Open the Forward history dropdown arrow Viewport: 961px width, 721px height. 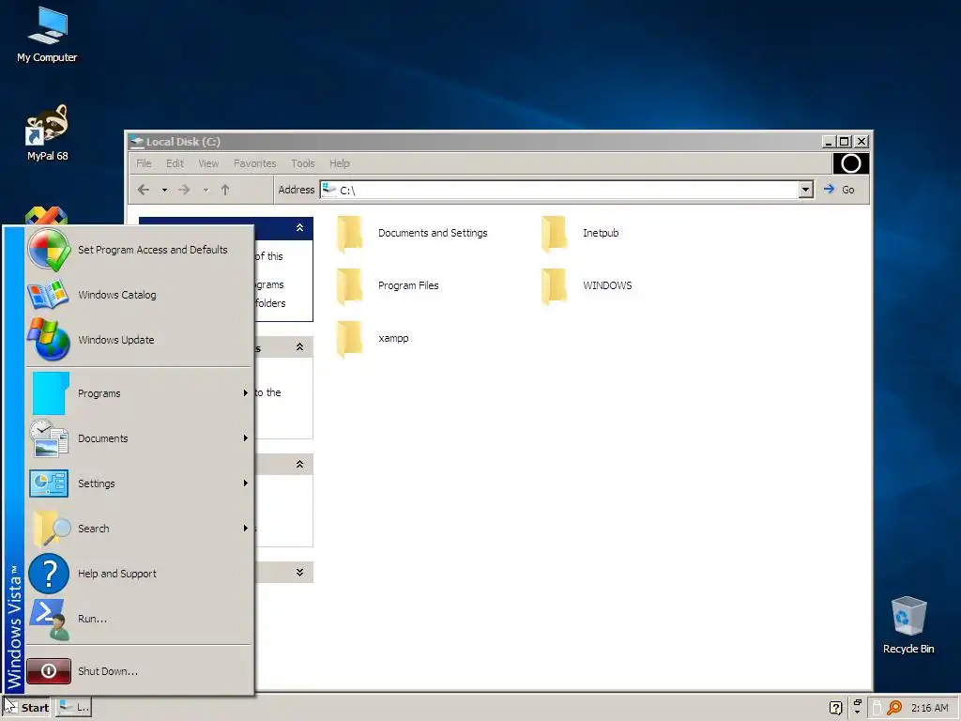pyautogui.click(x=206, y=190)
